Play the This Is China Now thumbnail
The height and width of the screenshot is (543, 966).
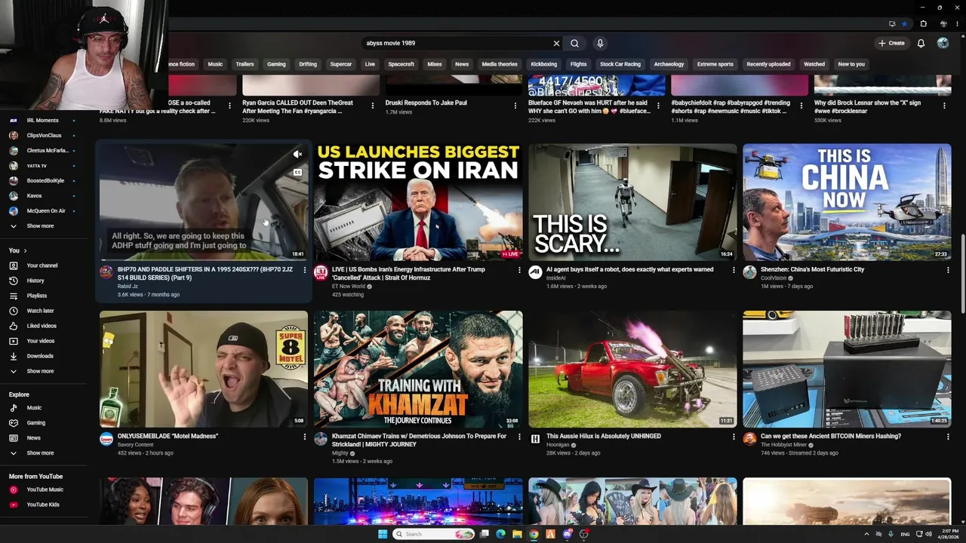(x=847, y=201)
